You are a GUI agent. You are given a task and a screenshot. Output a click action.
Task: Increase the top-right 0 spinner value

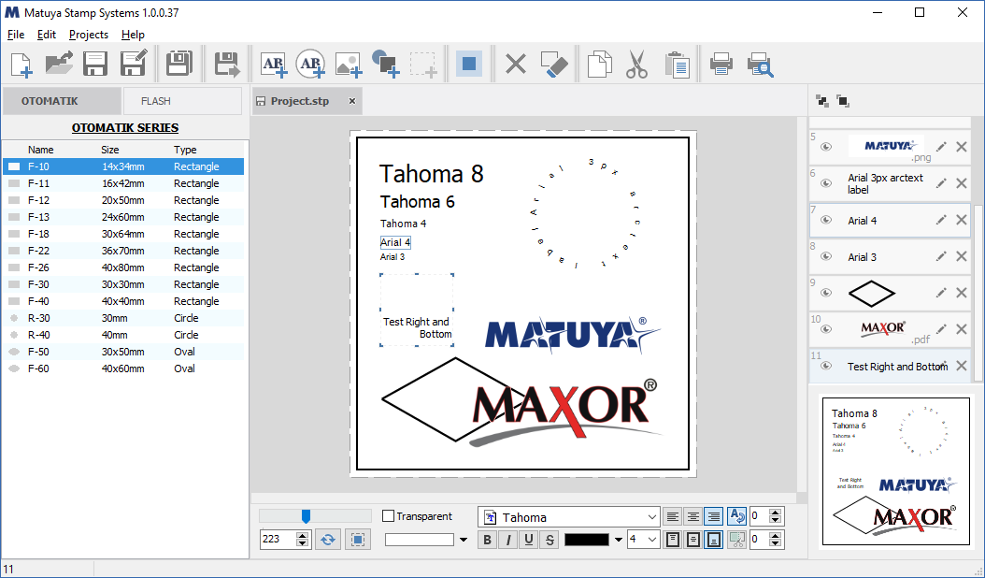[x=776, y=513]
